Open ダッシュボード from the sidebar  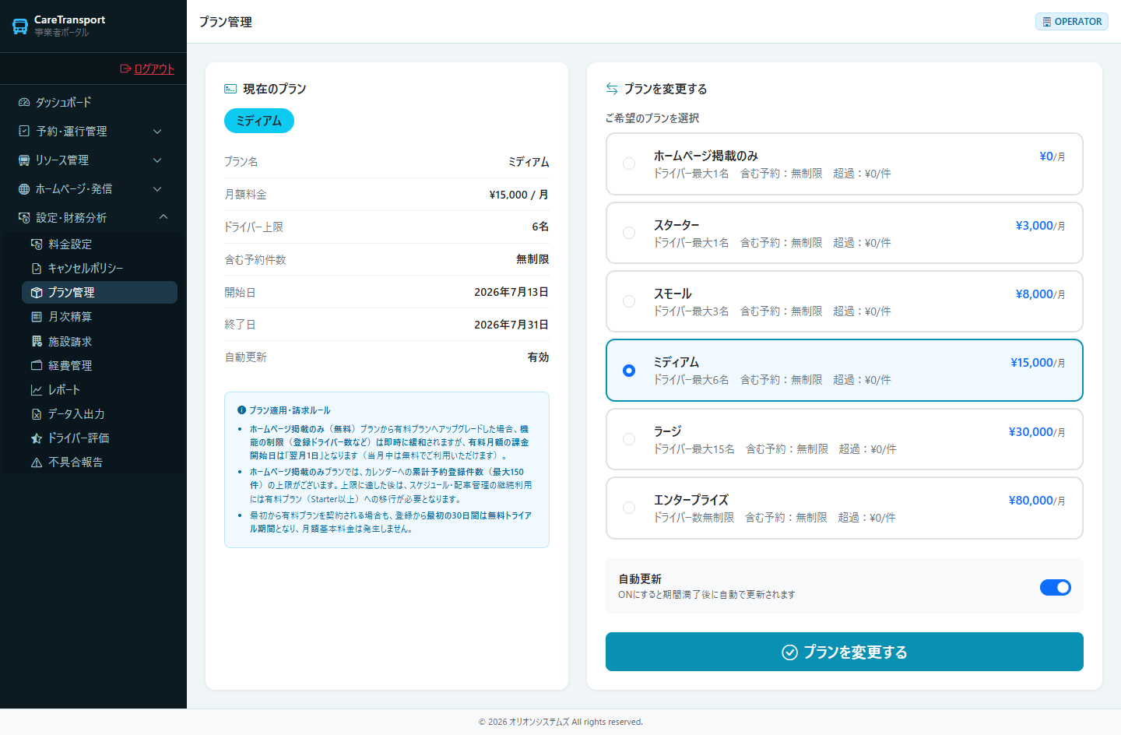93,102
